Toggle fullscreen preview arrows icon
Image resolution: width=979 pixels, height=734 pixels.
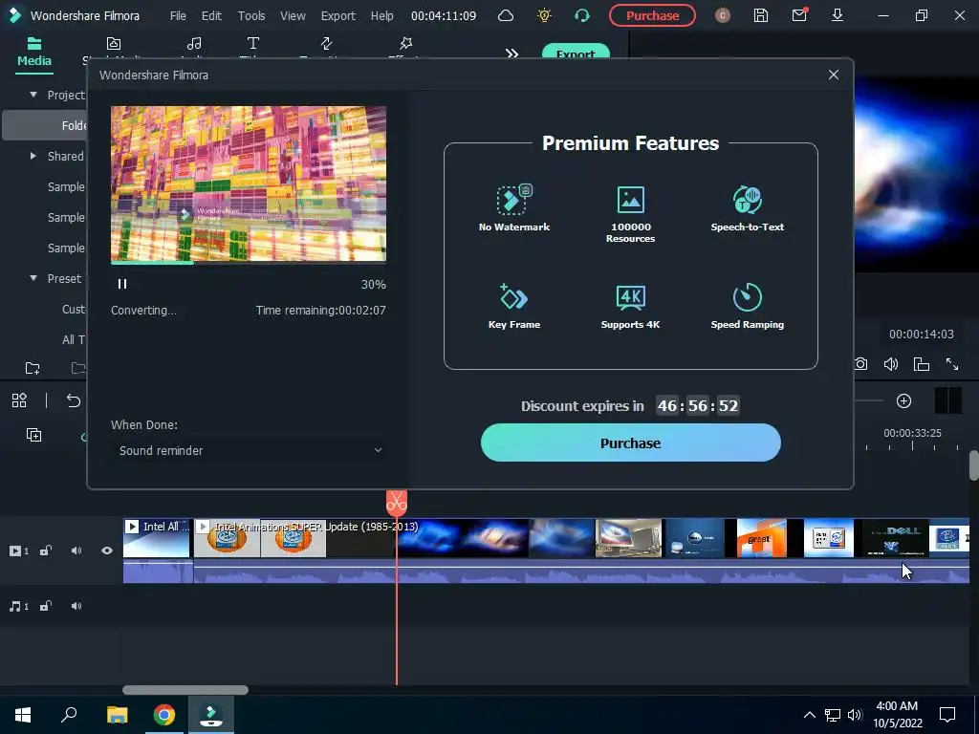[952, 364]
